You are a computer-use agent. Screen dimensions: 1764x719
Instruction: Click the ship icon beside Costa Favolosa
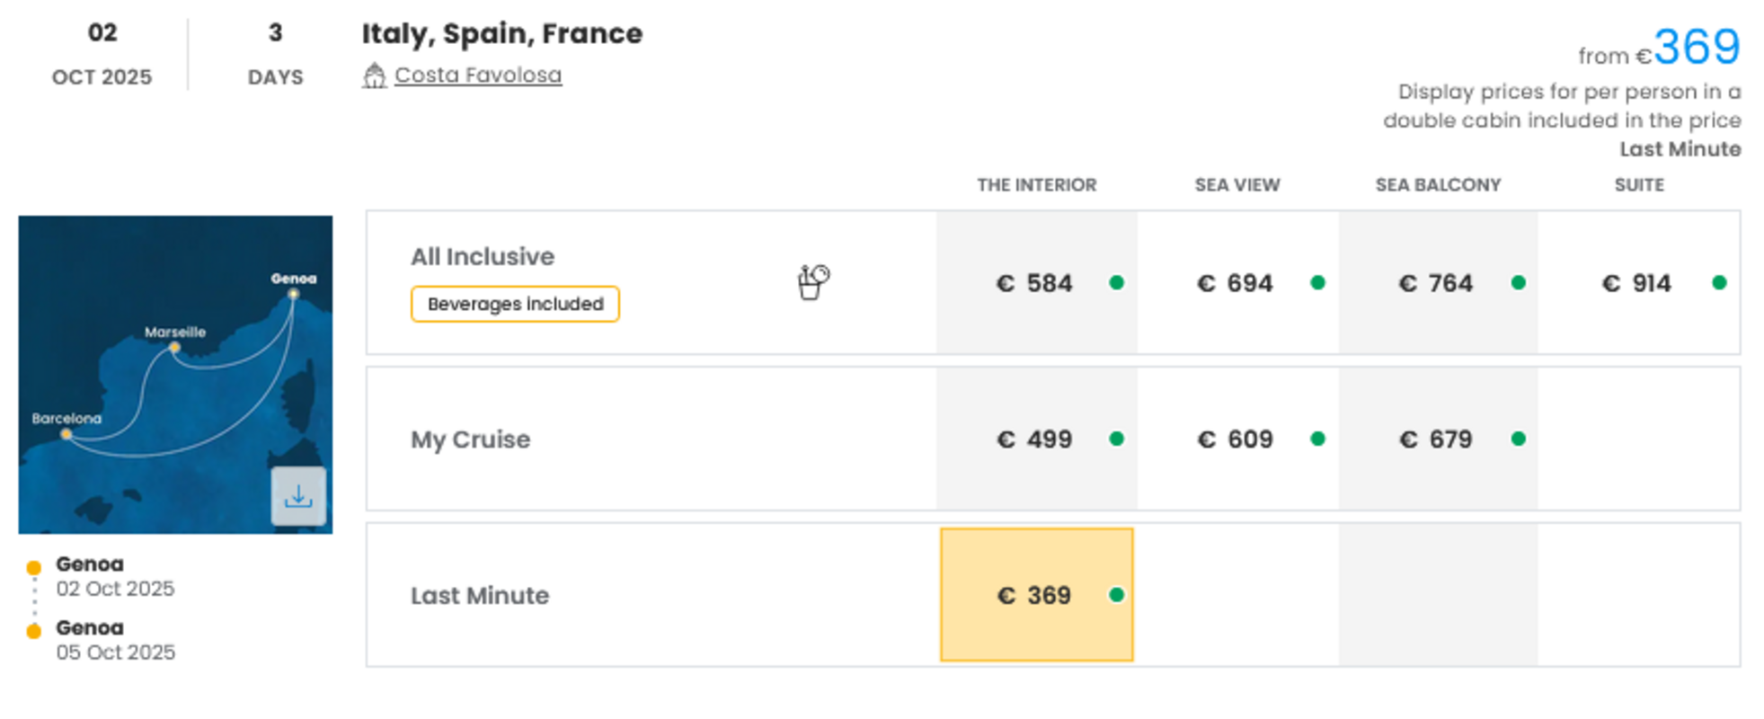(x=374, y=75)
